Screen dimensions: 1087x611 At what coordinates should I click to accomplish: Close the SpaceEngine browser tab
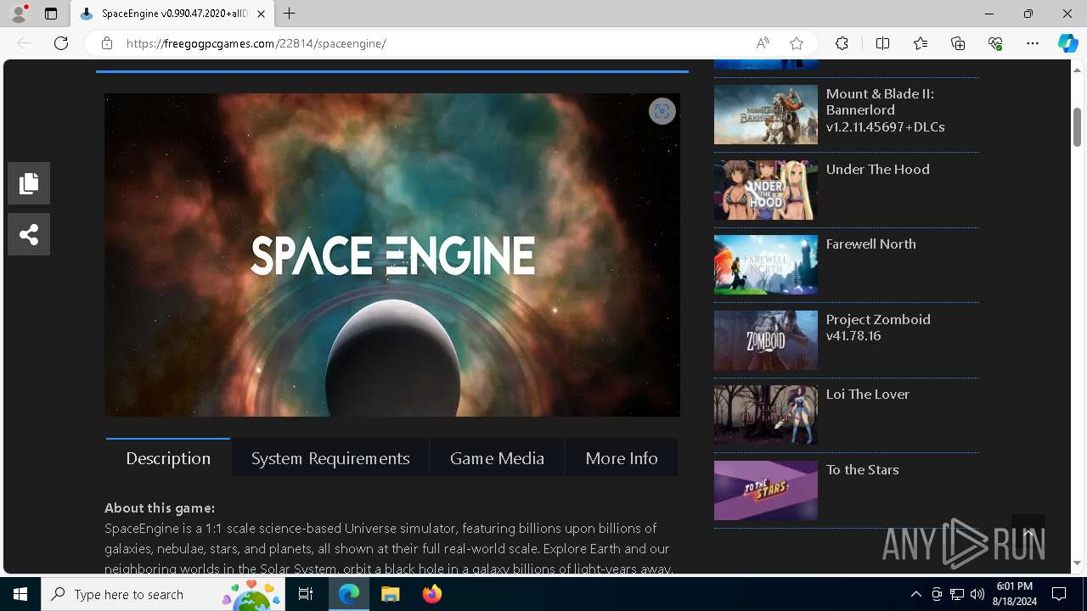[261, 14]
